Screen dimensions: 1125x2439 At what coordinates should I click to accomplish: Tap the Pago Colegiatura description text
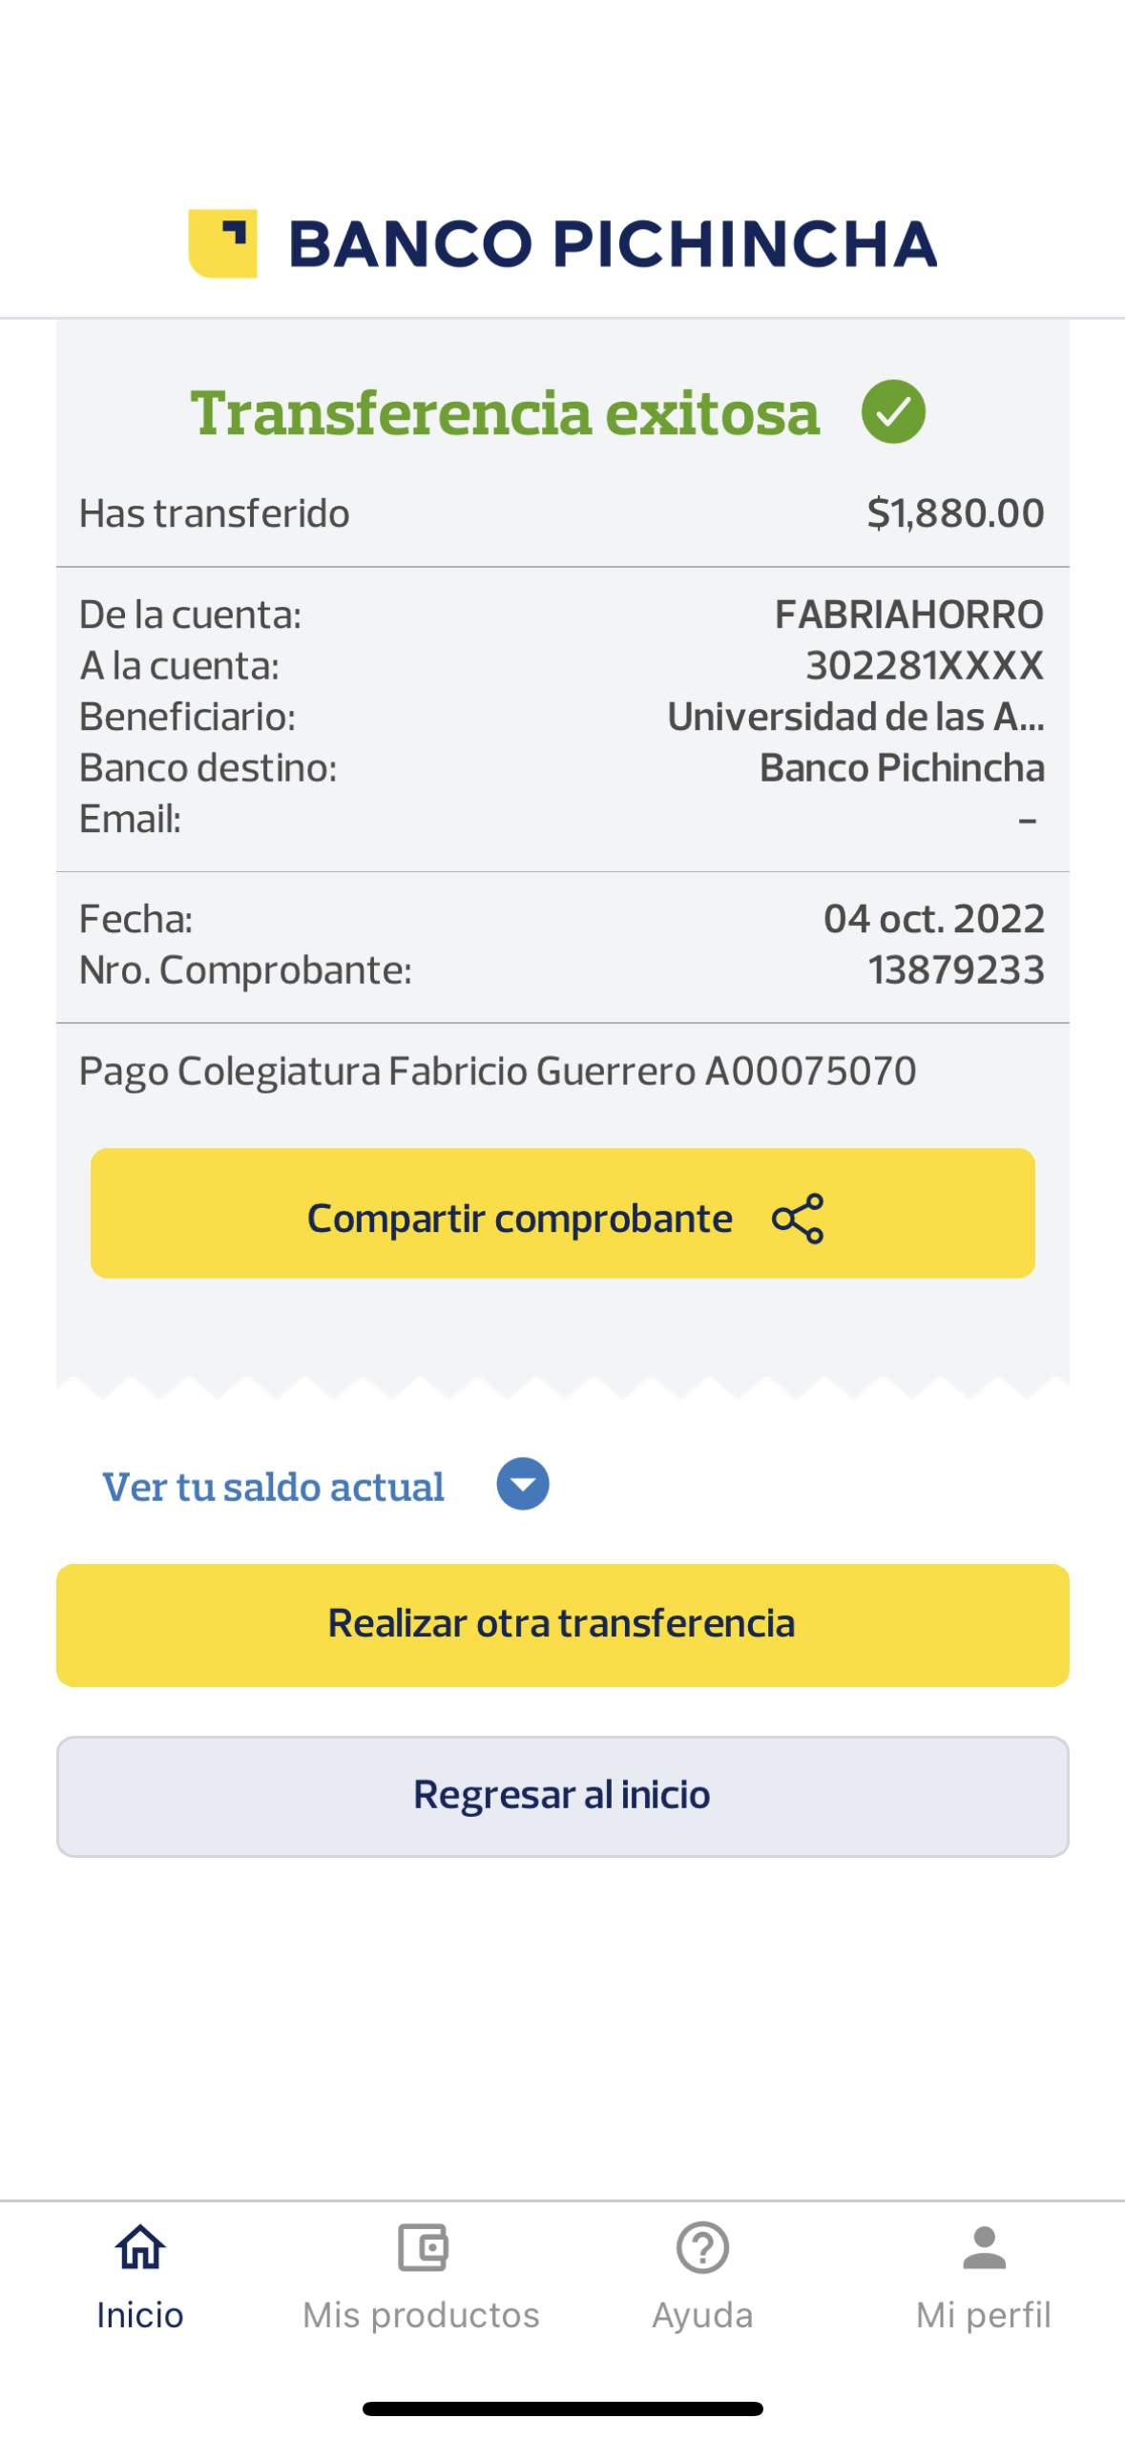click(497, 1071)
